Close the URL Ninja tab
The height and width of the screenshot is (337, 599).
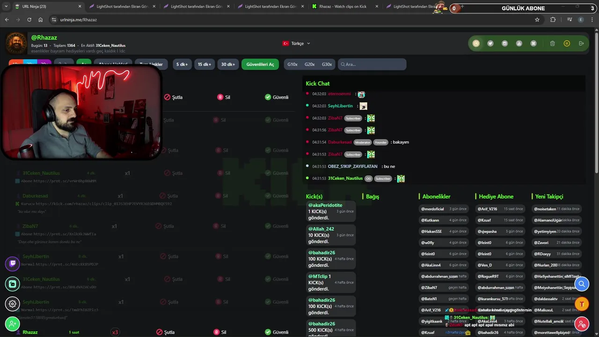click(80, 7)
